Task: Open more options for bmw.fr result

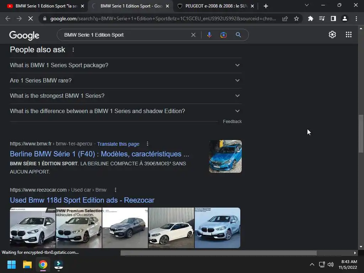Action: coord(148,144)
